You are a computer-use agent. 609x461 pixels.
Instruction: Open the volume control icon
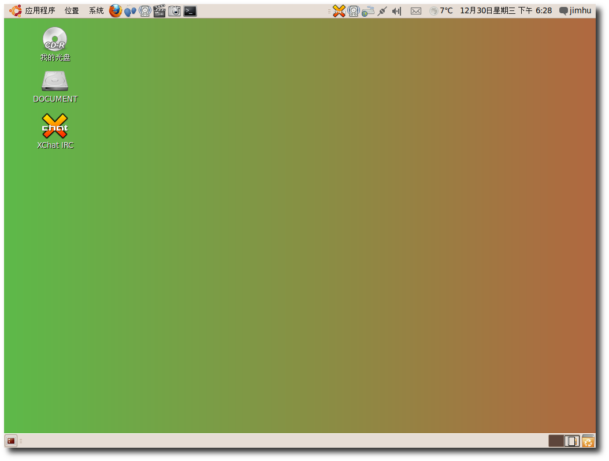(x=396, y=11)
